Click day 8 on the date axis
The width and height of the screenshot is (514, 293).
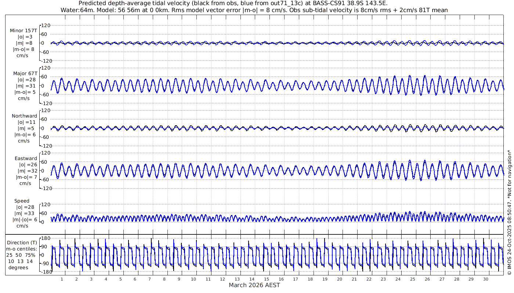coord(164,279)
